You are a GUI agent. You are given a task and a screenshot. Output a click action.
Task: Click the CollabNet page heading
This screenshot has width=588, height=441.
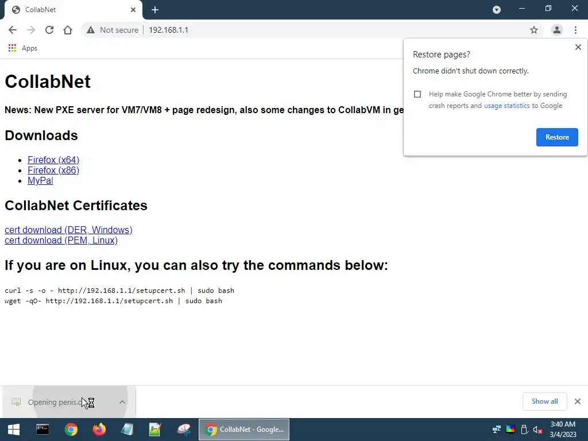tap(48, 82)
